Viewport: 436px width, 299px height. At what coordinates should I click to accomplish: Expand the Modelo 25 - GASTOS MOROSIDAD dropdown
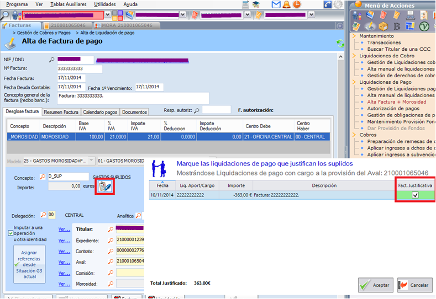pos(91,161)
